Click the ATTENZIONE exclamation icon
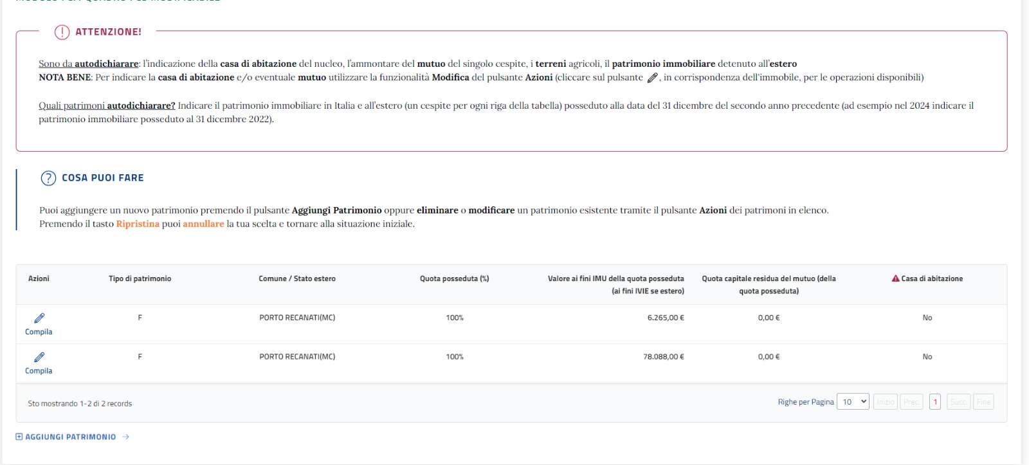Screen dimensions: 1029x465 [x=62, y=32]
